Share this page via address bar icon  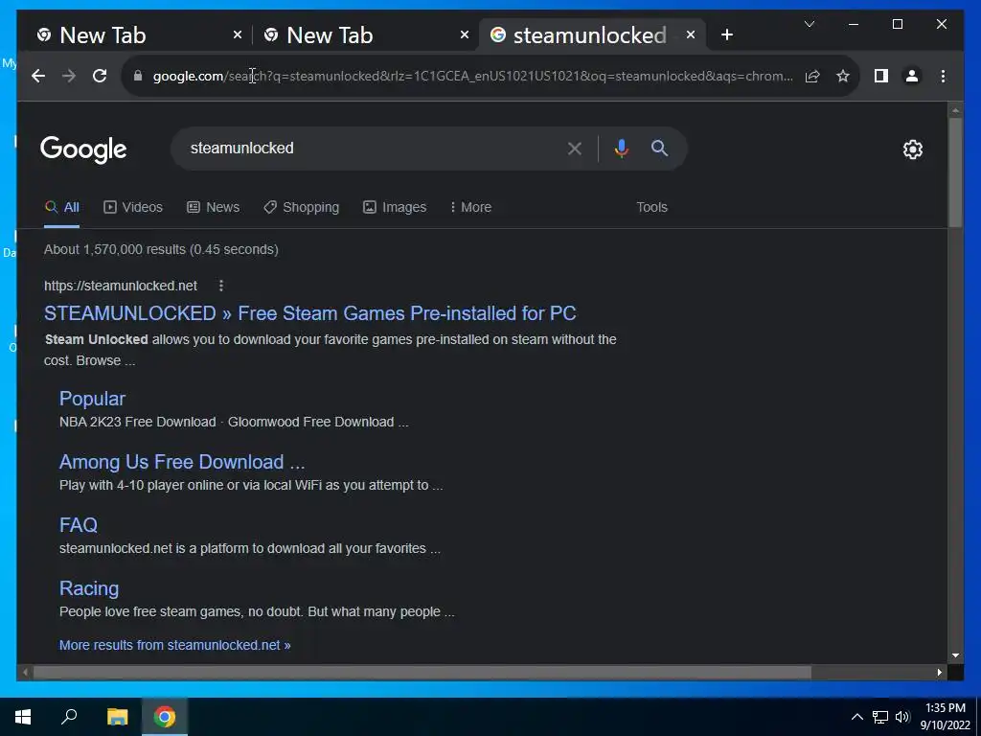[x=812, y=76]
